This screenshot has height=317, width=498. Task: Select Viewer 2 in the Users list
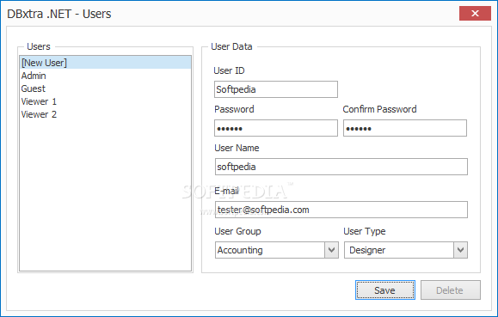[x=106, y=114]
